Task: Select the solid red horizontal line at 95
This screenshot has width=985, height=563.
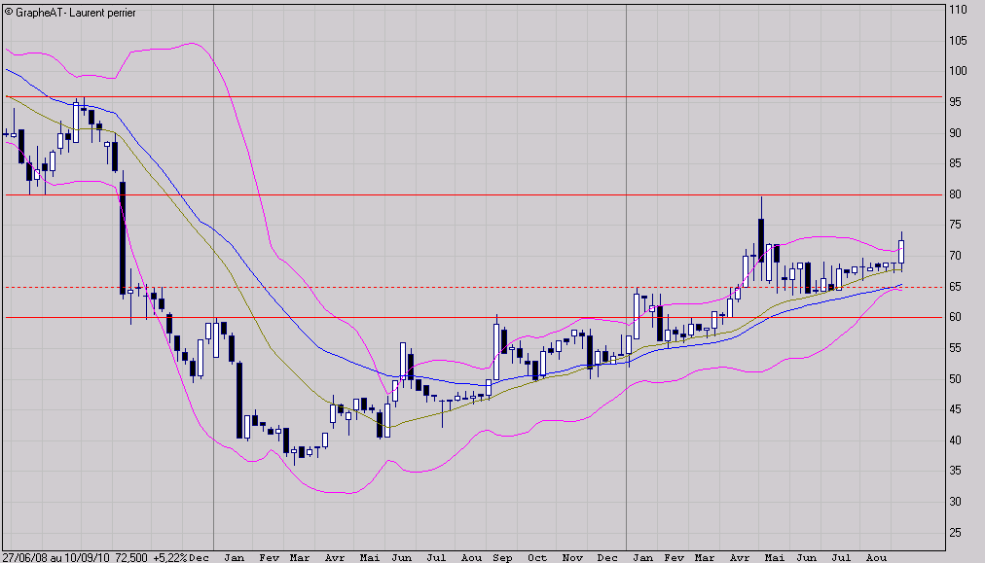Action: (x=474, y=96)
